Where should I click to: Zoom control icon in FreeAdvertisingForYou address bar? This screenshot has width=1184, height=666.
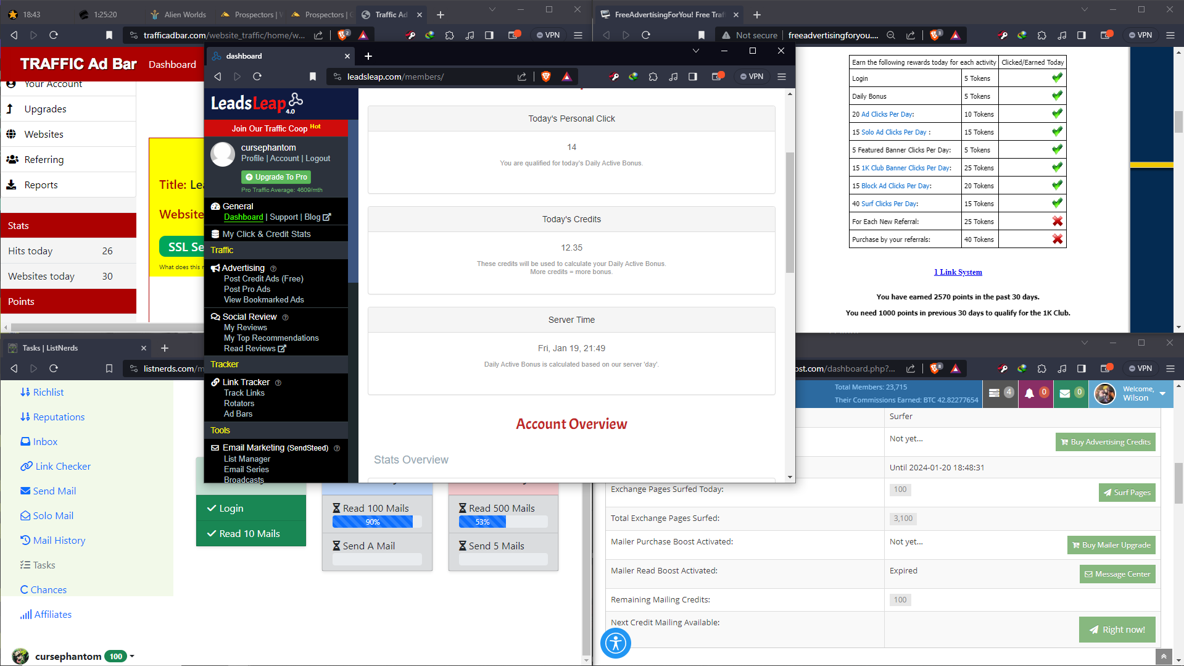[x=890, y=35]
